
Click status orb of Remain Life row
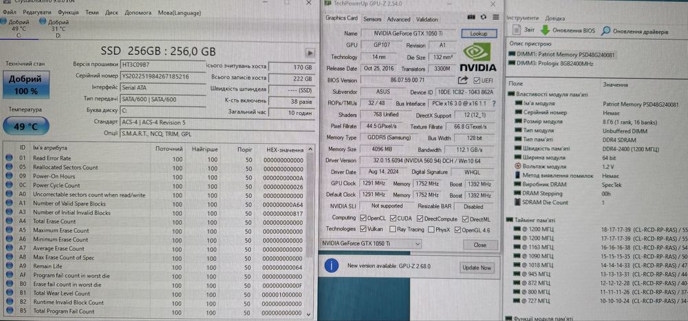9,267
